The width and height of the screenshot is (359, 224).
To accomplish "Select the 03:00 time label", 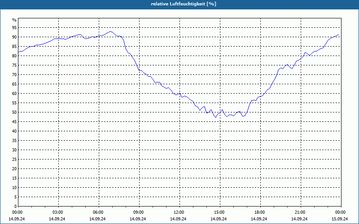I will coord(57,212).
